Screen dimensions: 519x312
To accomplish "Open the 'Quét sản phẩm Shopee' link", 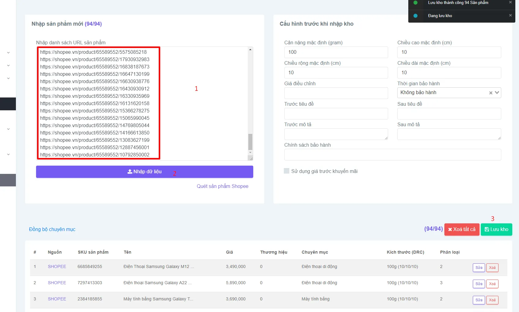I will point(222,186).
